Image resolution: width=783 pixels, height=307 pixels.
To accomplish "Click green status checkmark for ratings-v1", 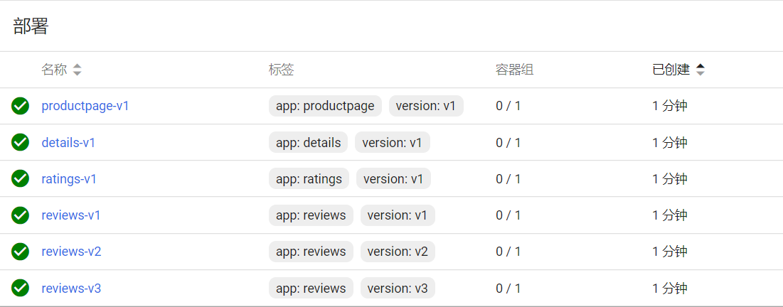I will (20, 178).
